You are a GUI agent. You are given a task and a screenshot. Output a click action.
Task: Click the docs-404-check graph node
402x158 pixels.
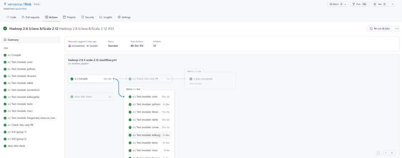pos(91,97)
